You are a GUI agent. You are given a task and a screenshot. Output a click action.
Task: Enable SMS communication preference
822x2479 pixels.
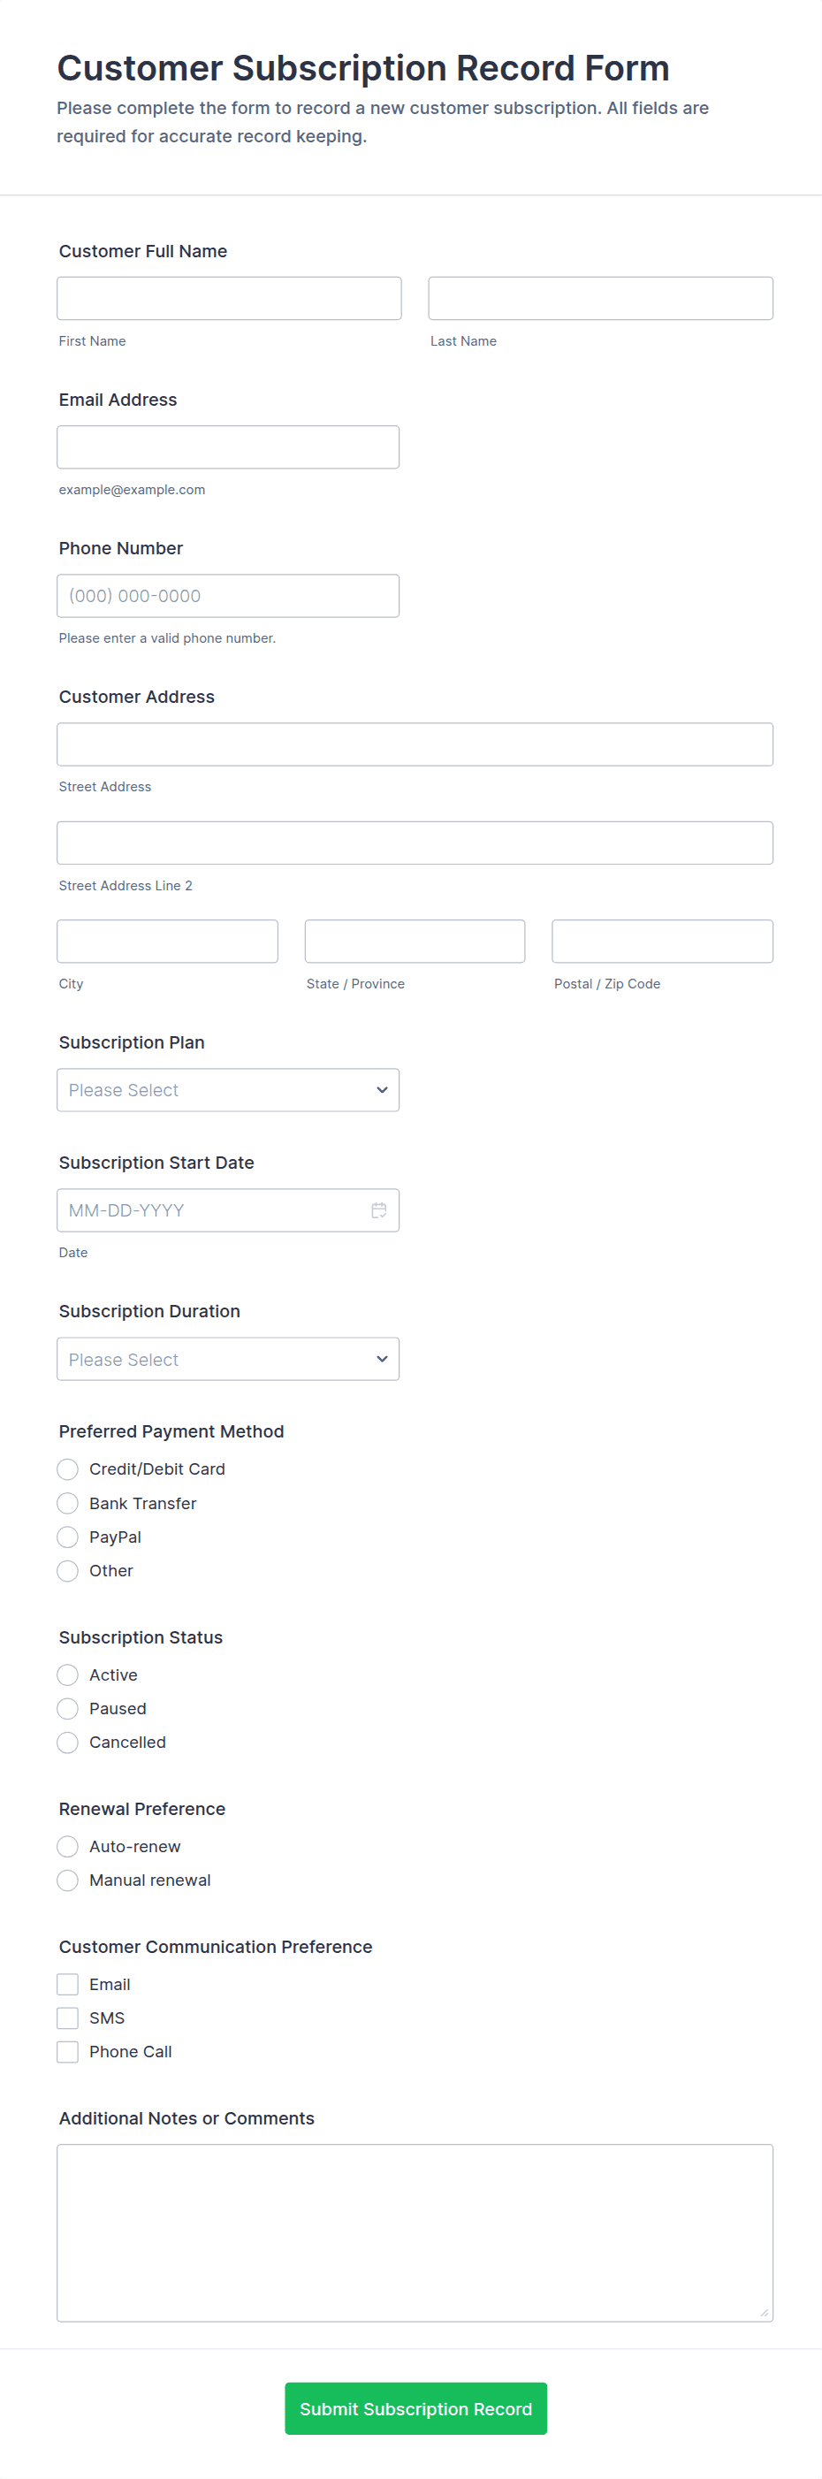coord(67,2018)
